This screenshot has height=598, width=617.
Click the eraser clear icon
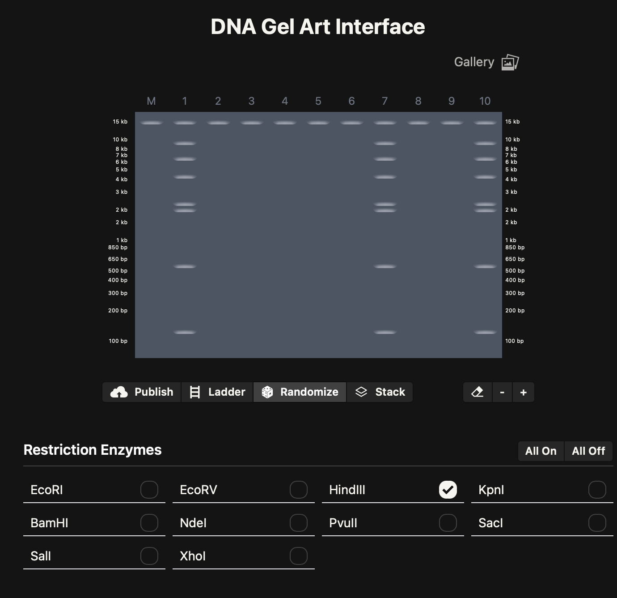point(478,392)
